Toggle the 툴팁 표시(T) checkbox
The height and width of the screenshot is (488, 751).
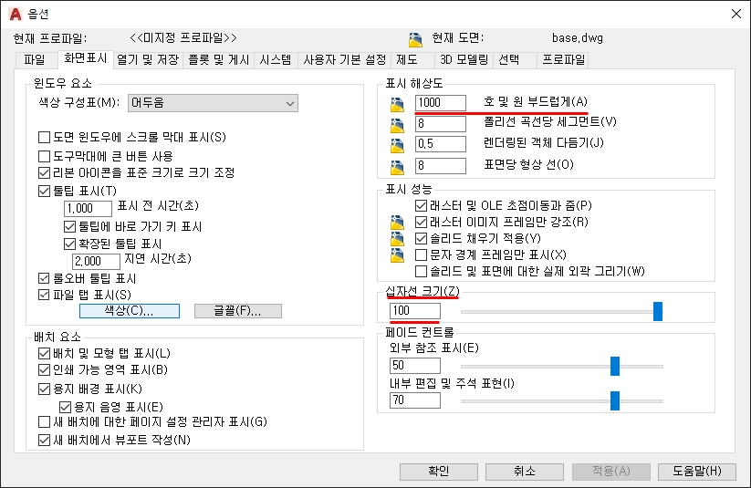(x=44, y=191)
